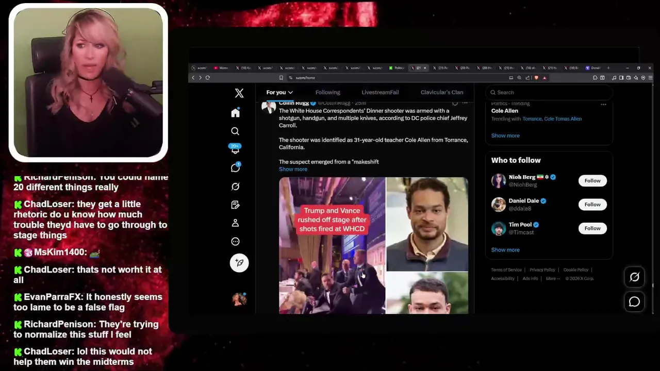Open the Torrance trending link
Image resolution: width=660 pixels, height=371 pixels.
tap(532, 119)
